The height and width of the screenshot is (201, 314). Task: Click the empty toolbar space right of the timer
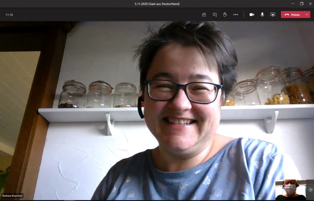99,15
